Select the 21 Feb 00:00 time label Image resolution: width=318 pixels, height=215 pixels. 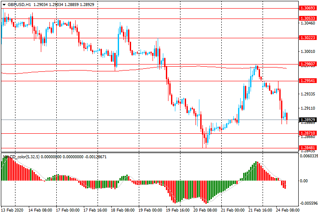tap(233, 210)
